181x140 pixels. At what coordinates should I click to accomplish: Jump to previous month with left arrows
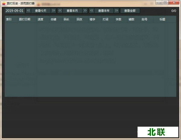tap(60, 11)
